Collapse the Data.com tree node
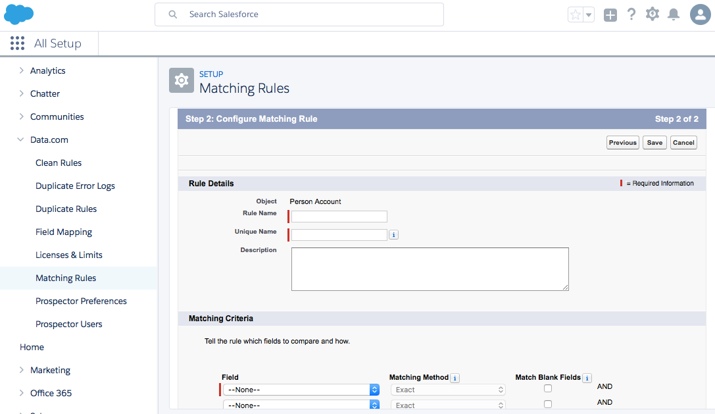The width and height of the screenshot is (715, 414). 20,140
